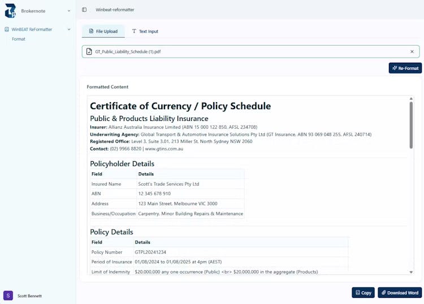Image resolution: width=424 pixels, height=304 pixels.
Task: Click the user avatar S icon
Action: point(8,296)
